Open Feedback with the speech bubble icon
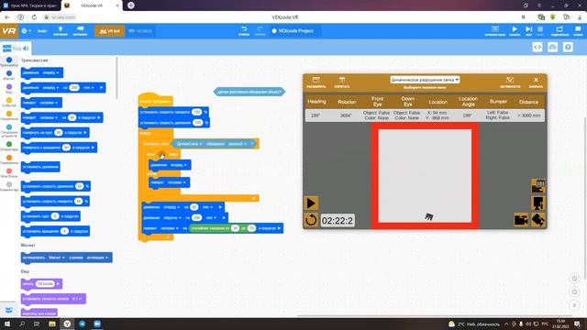 point(578,30)
